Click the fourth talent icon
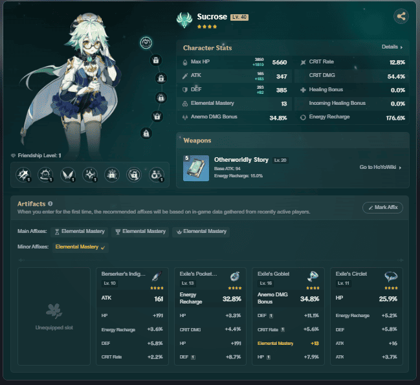This screenshot has height=385, width=420. pos(90,175)
